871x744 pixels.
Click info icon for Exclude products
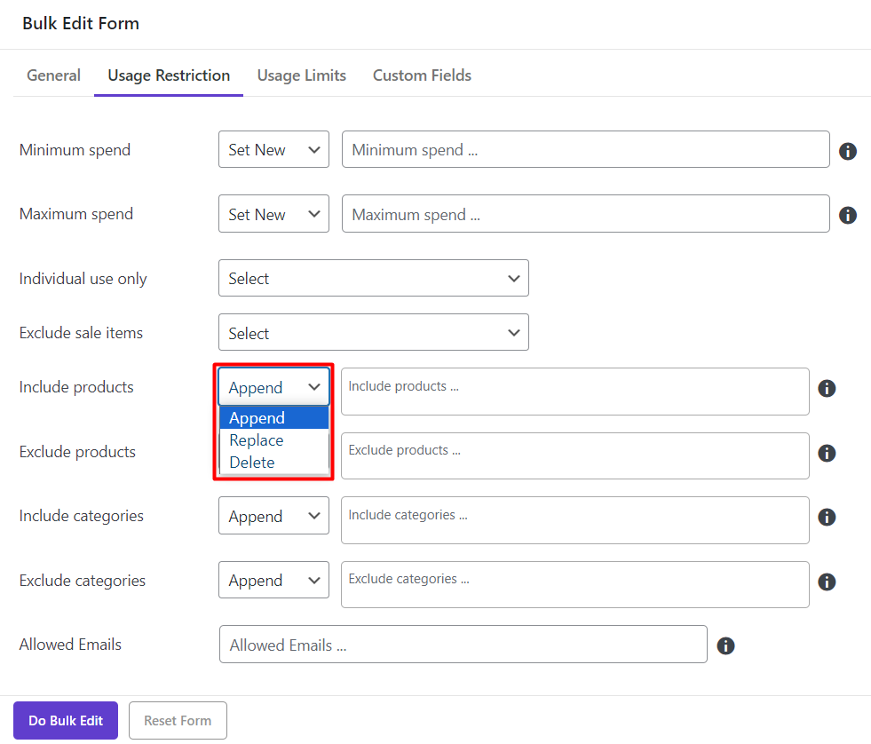pyautogui.click(x=827, y=453)
